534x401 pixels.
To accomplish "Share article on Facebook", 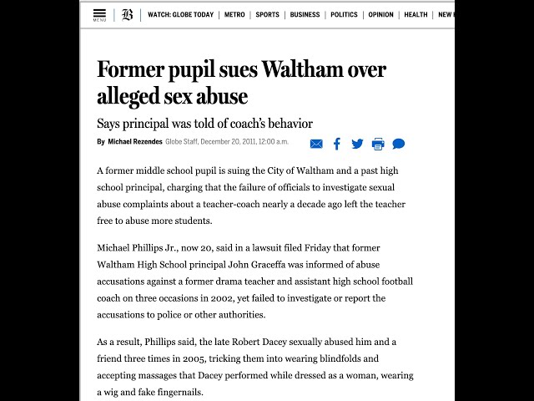I will click(x=337, y=144).
